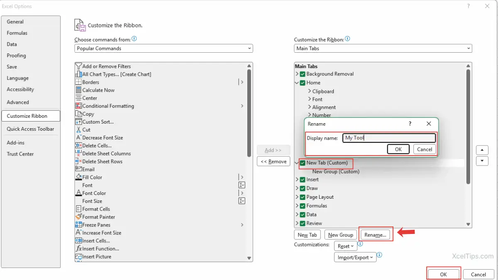498x280 pixels.
Task: Select the Format Painter command icon
Action: (x=78, y=217)
